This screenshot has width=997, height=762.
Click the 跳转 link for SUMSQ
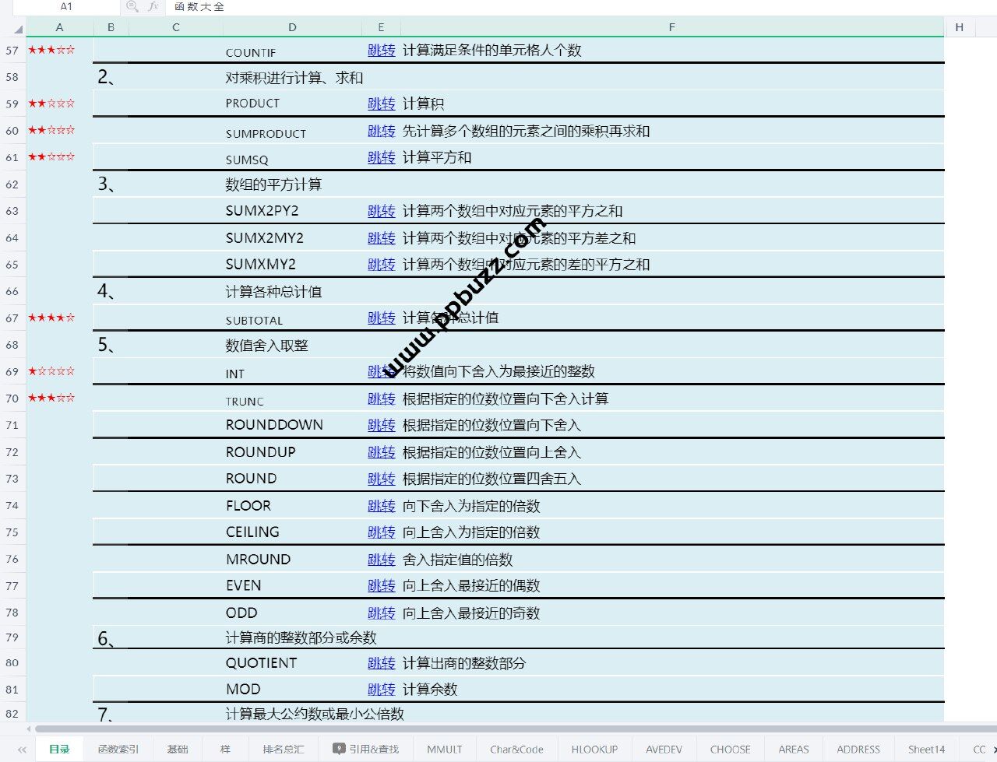click(x=382, y=157)
